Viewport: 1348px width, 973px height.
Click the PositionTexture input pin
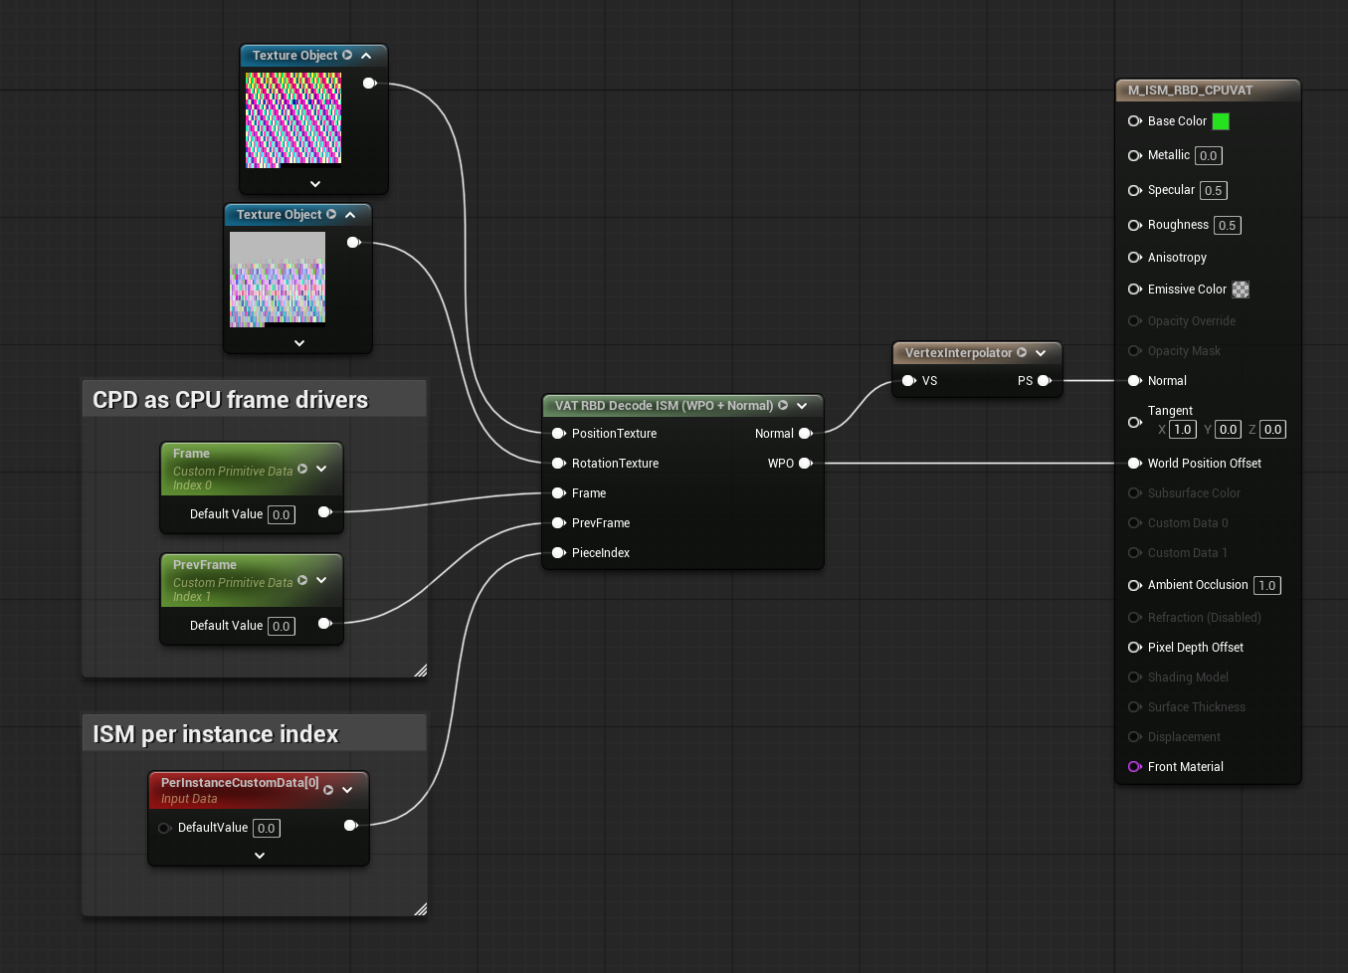558,434
